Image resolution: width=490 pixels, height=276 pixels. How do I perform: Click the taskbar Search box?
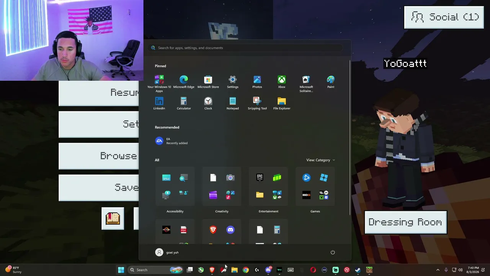click(x=155, y=270)
